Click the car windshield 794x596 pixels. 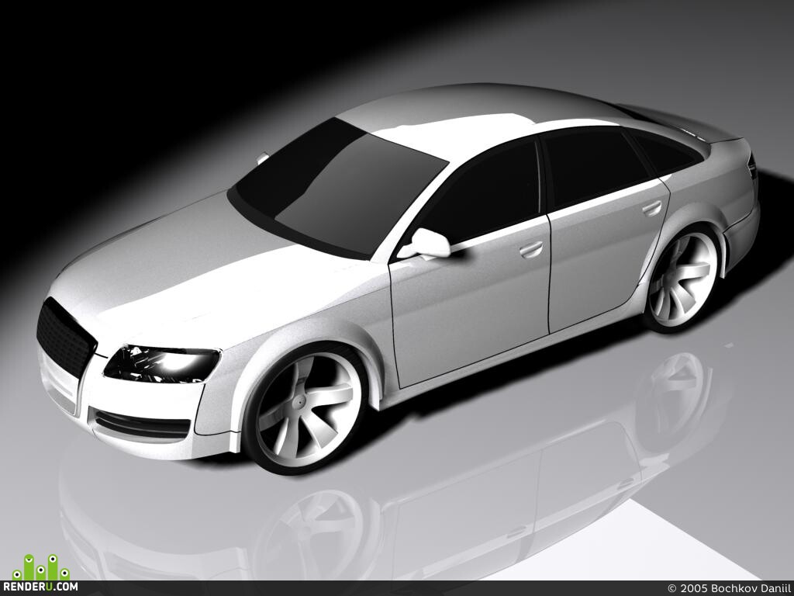pyautogui.click(x=340, y=189)
